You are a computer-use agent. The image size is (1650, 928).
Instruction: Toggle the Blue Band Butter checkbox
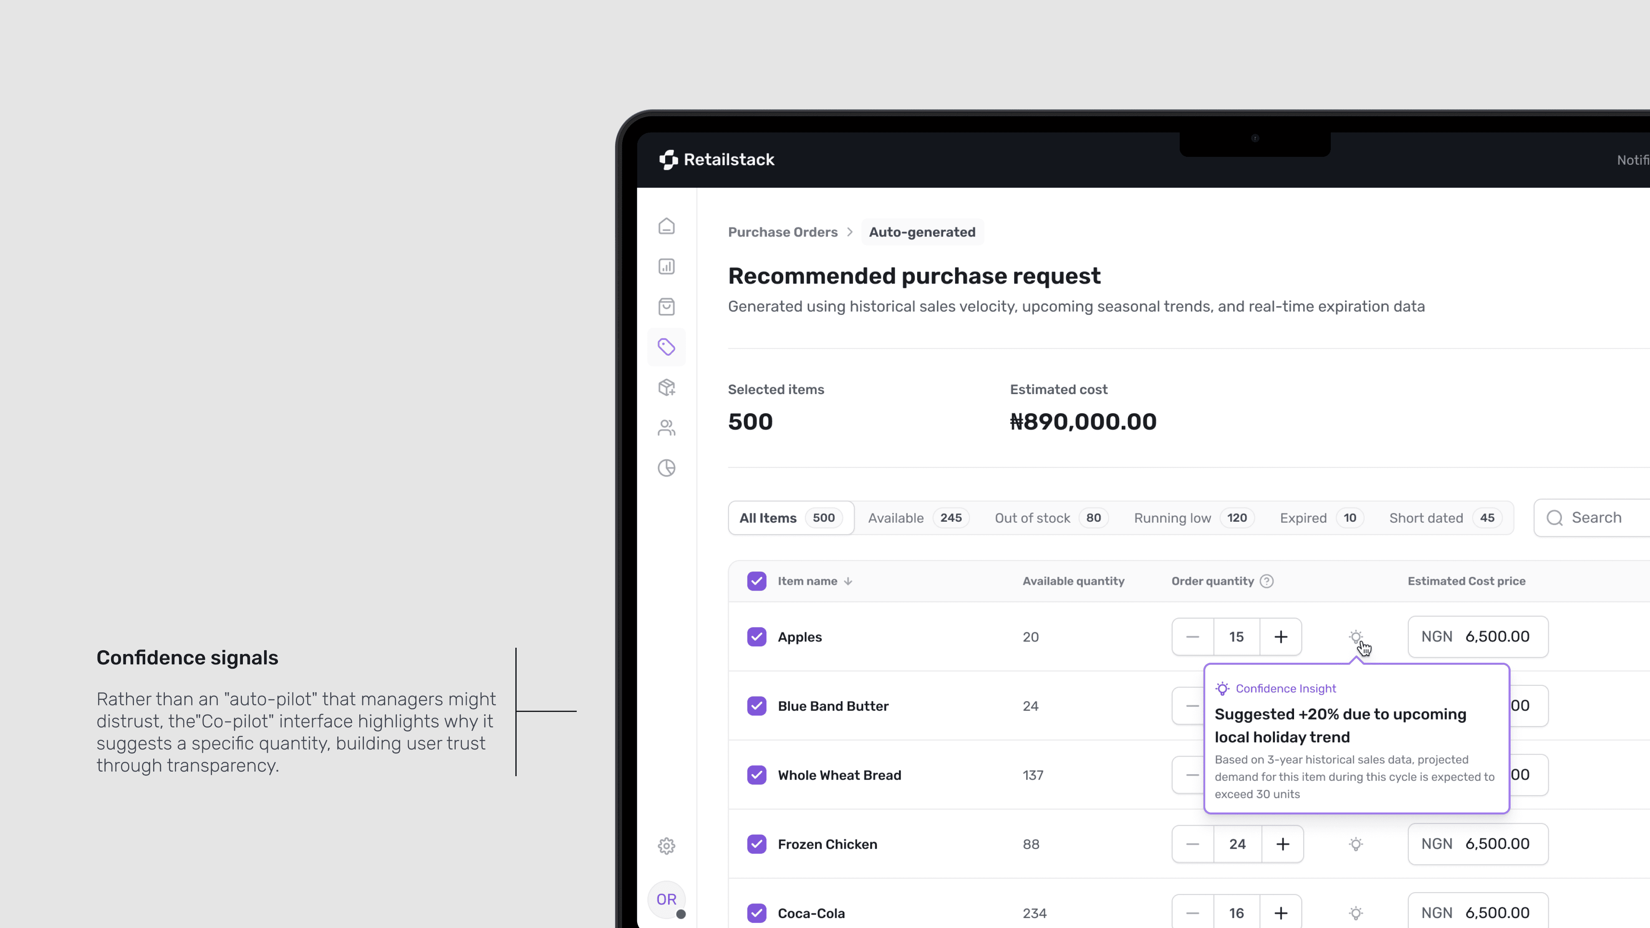(757, 706)
